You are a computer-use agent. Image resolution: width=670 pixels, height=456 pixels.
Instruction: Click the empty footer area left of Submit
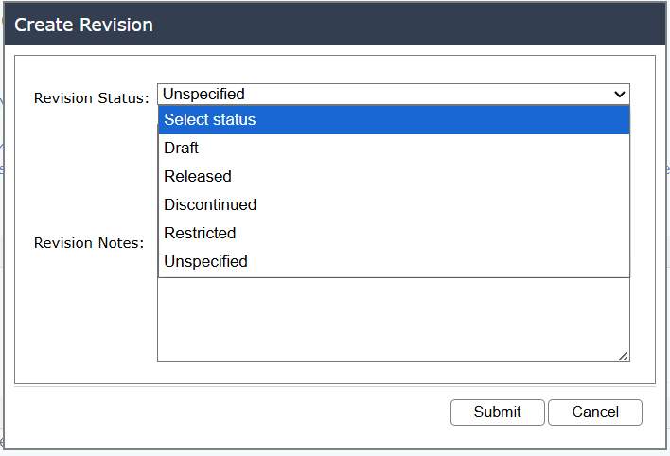click(x=227, y=412)
